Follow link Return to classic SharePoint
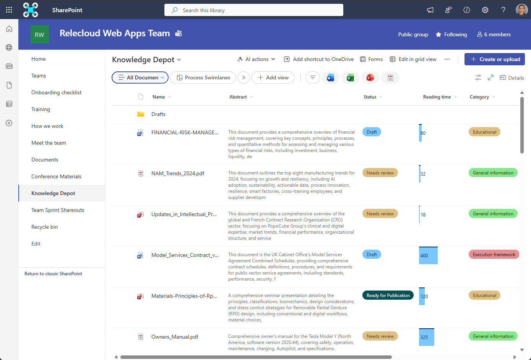 coord(53,273)
